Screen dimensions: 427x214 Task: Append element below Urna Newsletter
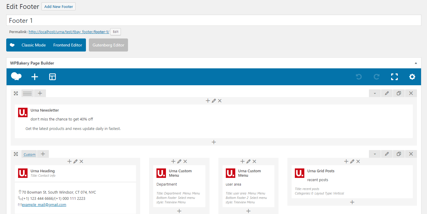click(x=214, y=142)
